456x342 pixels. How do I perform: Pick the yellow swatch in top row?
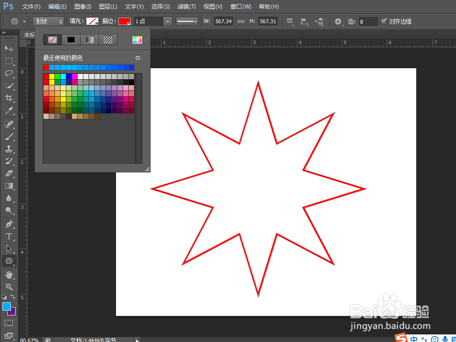(x=52, y=76)
